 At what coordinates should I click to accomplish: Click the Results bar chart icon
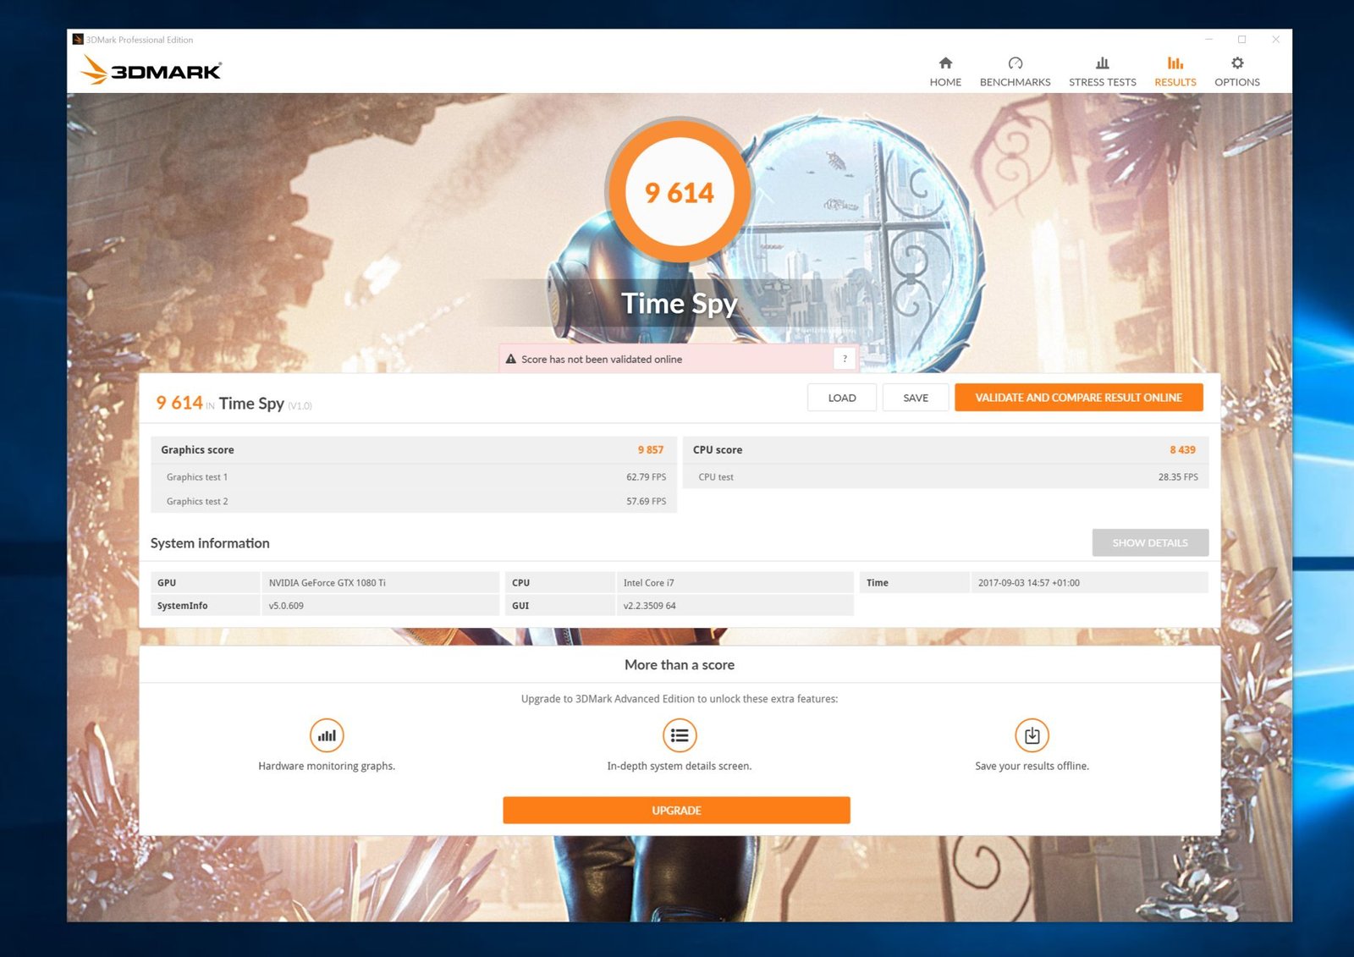tap(1175, 63)
